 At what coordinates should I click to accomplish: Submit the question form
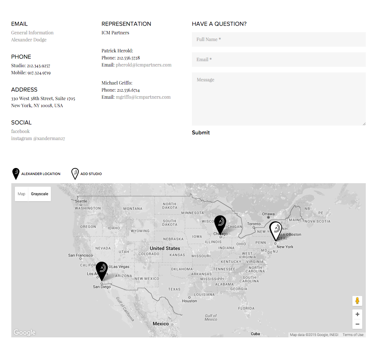[201, 133]
